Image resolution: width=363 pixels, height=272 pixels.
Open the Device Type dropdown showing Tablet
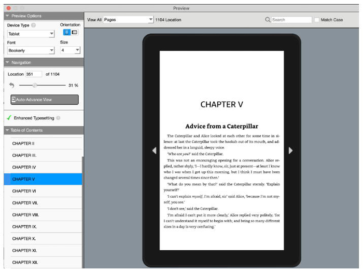pos(31,34)
